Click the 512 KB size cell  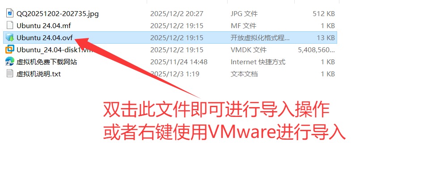324,13
